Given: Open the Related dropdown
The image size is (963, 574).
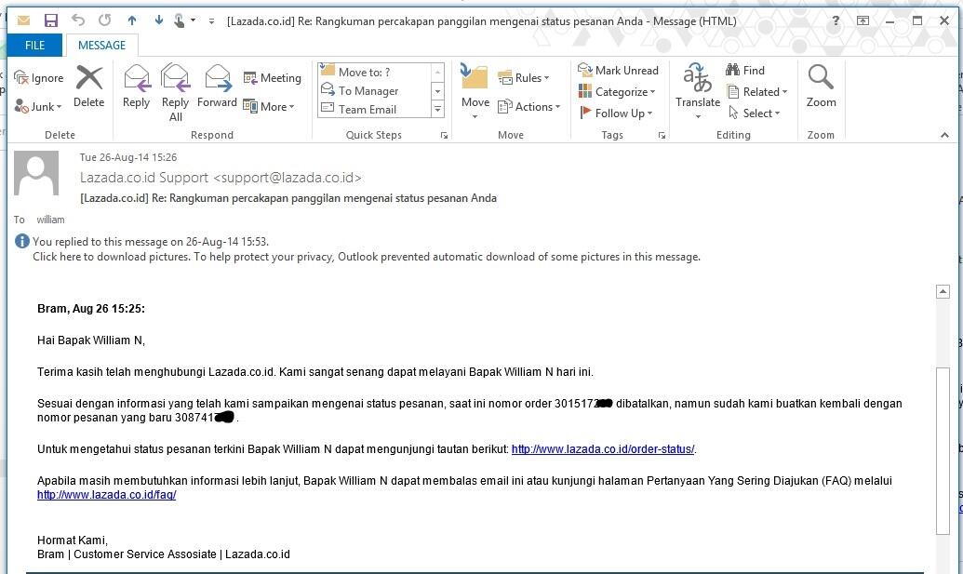Looking at the screenshot, I should [756, 92].
